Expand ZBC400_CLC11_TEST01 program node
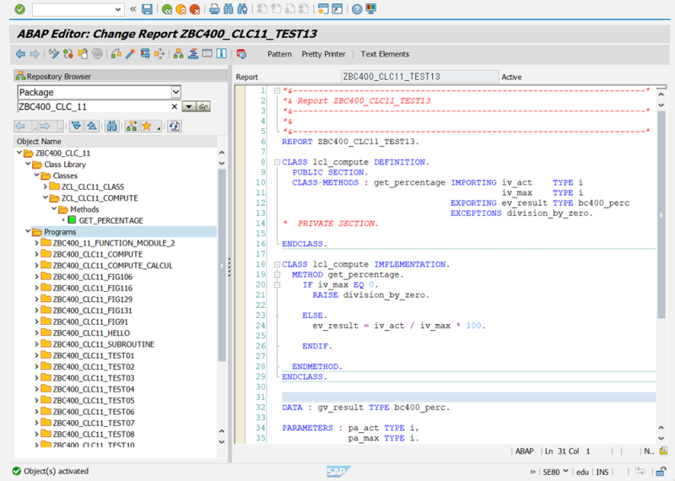Image resolution: width=675 pixels, height=481 pixels. tap(36, 355)
